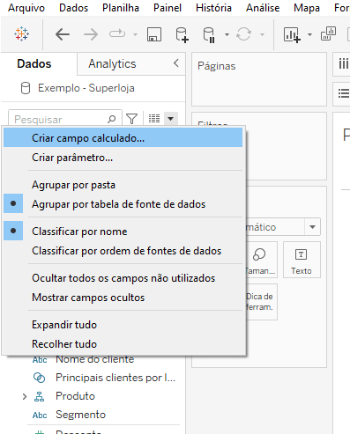Click the Tamanho size mark button
This screenshot has width=350, height=434.
(x=261, y=260)
